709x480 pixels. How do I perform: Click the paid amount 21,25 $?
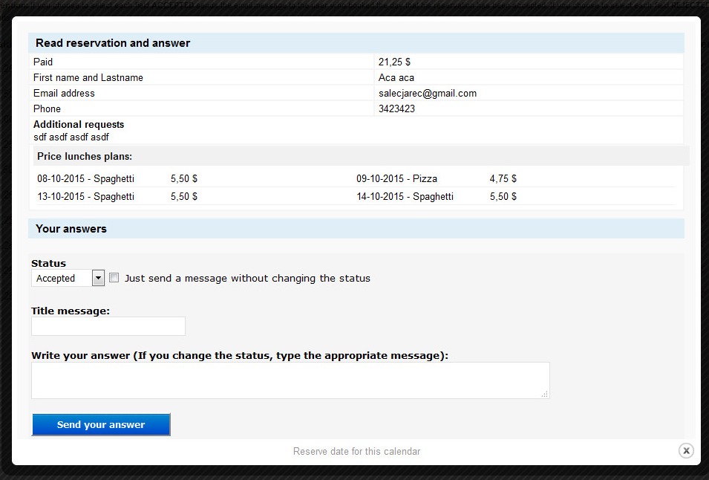tap(394, 62)
